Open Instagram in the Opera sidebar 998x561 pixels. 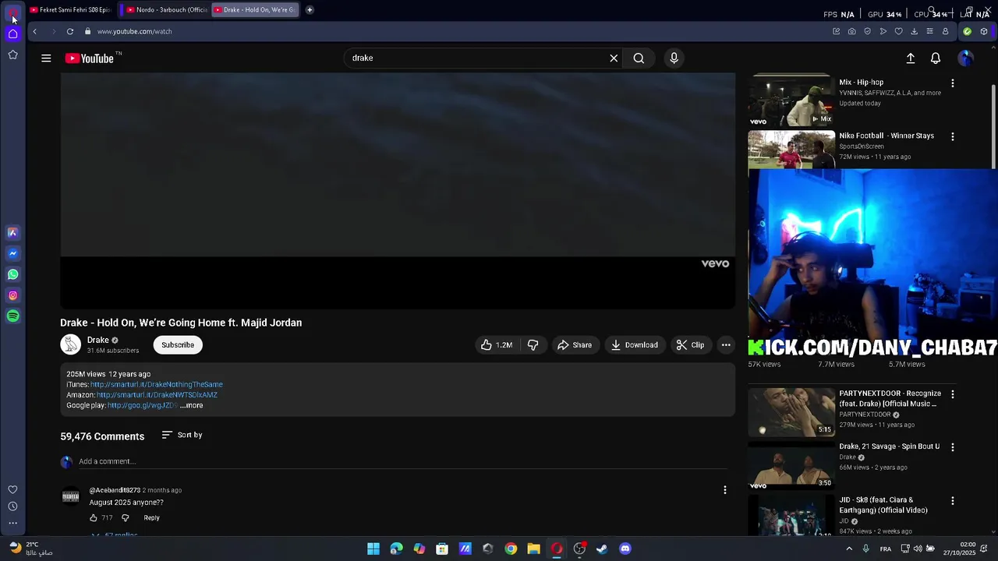pos(12,295)
